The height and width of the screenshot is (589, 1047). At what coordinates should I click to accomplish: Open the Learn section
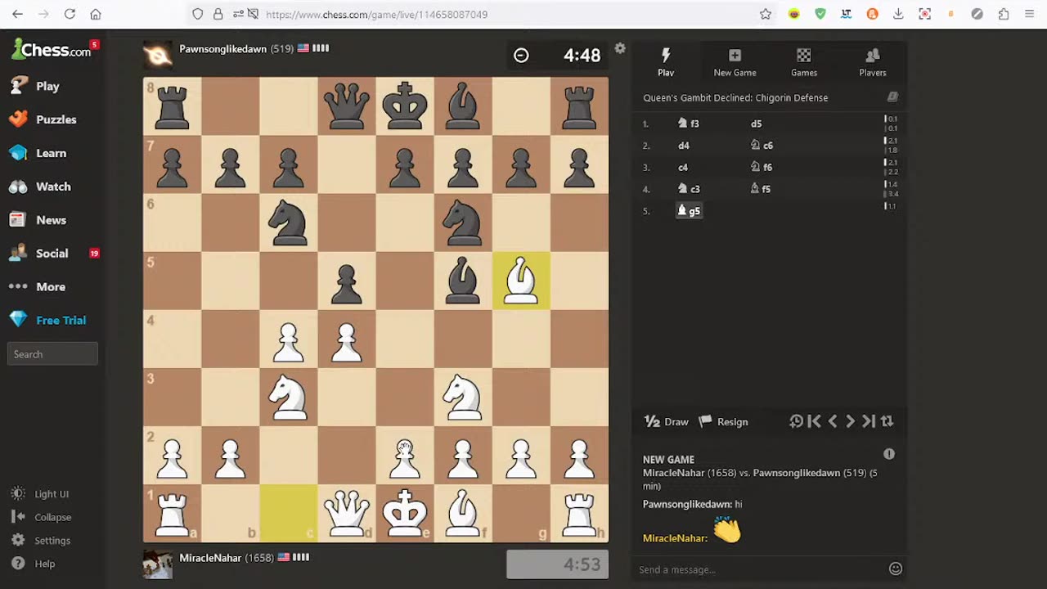pos(38,153)
